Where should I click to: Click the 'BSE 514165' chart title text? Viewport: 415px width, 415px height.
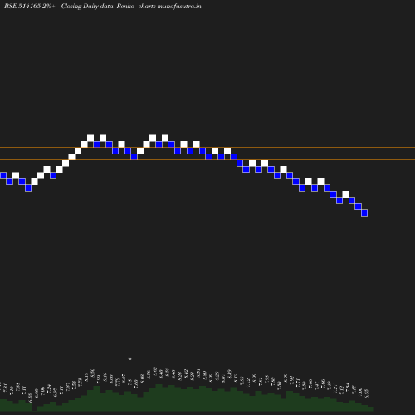22,6
